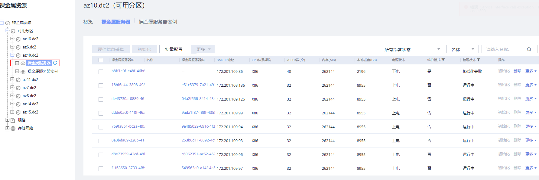Tick checkbox for server 172.201.109.86
Viewport: 539px width, 180px height.
click(x=101, y=72)
